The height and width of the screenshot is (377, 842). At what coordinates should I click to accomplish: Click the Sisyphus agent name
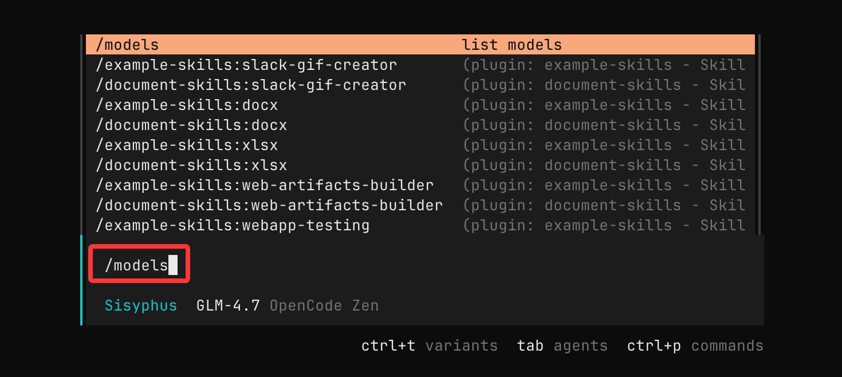click(141, 305)
